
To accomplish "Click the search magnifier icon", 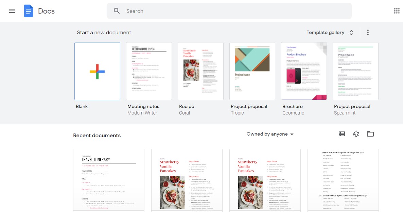I will [x=117, y=11].
